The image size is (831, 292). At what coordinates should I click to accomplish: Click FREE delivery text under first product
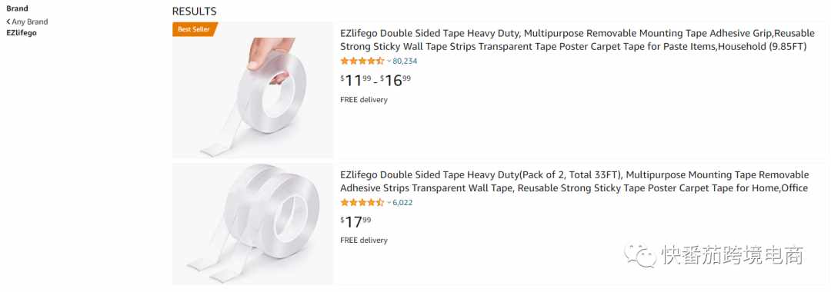point(363,99)
